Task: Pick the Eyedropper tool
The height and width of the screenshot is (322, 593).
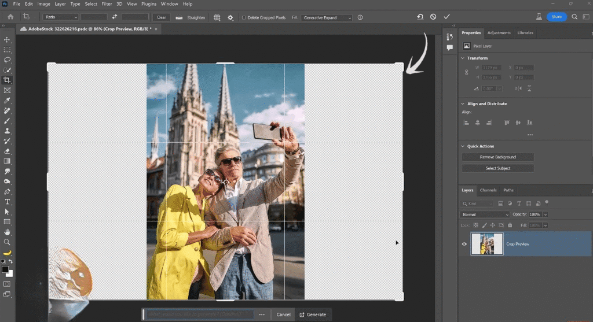Action: click(8, 101)
